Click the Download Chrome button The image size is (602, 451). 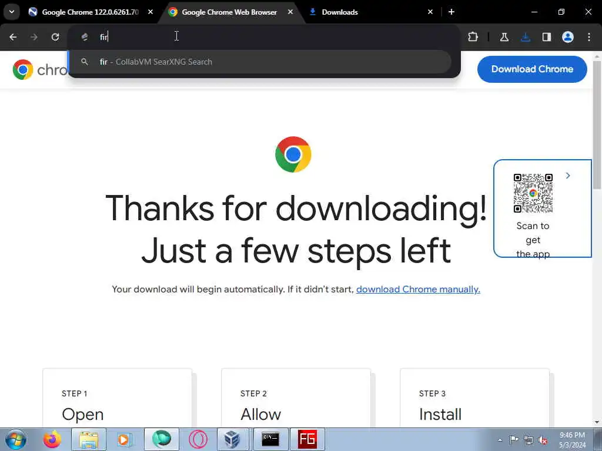[532, 69]
